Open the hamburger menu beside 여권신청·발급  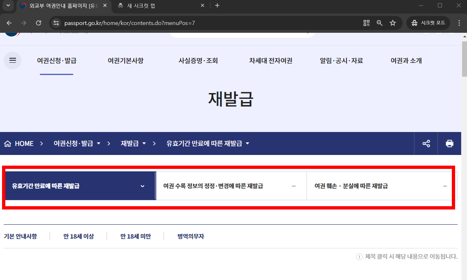pyautogui.click(x=12, y=60)
